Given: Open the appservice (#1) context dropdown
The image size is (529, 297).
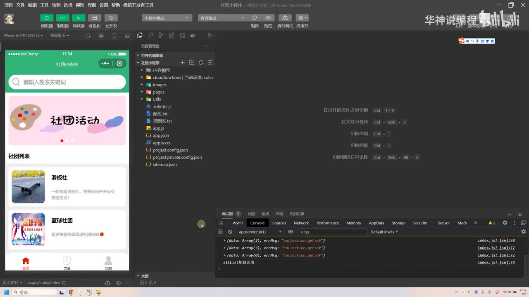Looking at the screenshot, I should point(260,232).
